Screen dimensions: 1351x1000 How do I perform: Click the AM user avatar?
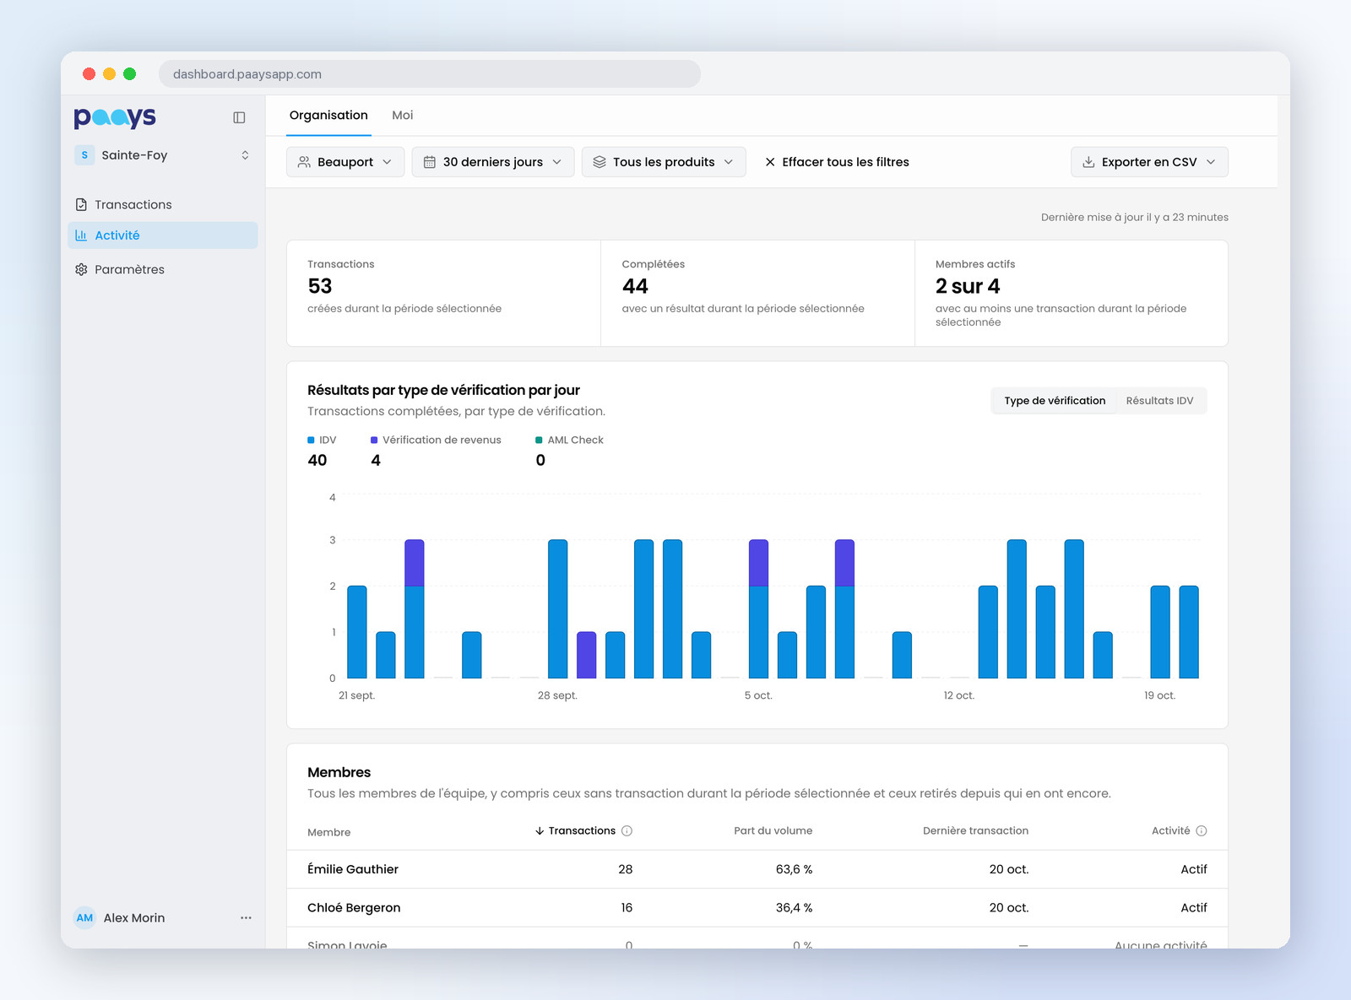(84, 918)
